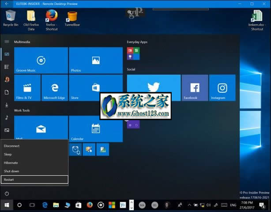Launch the Instagram tile
This screenshot has height=212, width=271.
point(222,88)
